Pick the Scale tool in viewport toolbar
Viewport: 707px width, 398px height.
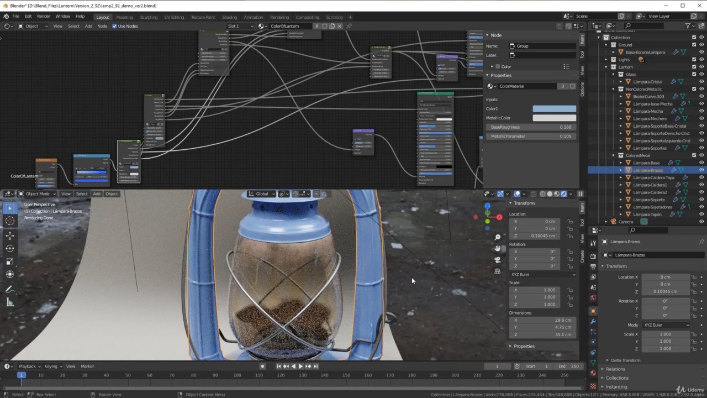10,261
